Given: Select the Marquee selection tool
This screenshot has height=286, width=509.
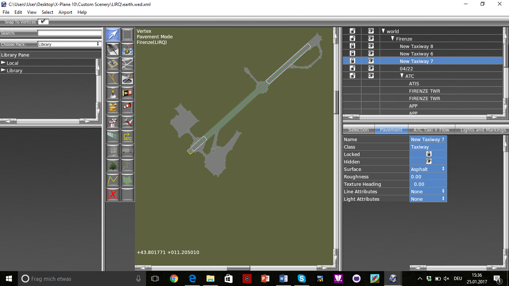Looking at the screenshot, I should tap(127, 35).
